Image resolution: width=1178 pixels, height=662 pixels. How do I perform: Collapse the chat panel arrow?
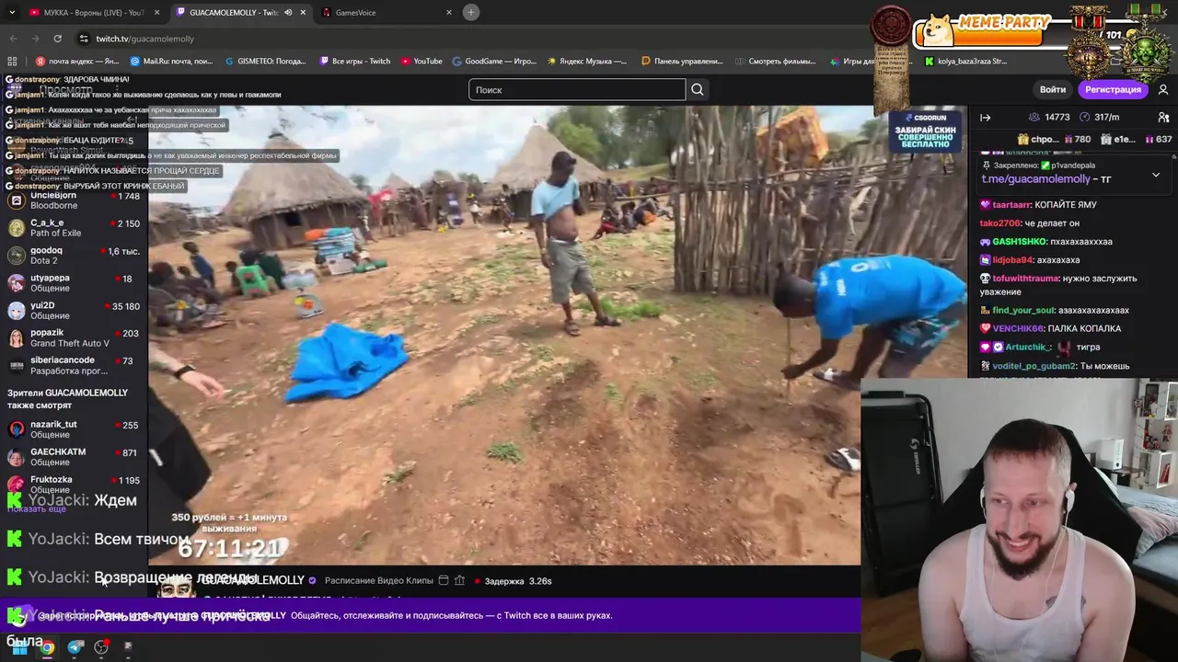point(985,118)
